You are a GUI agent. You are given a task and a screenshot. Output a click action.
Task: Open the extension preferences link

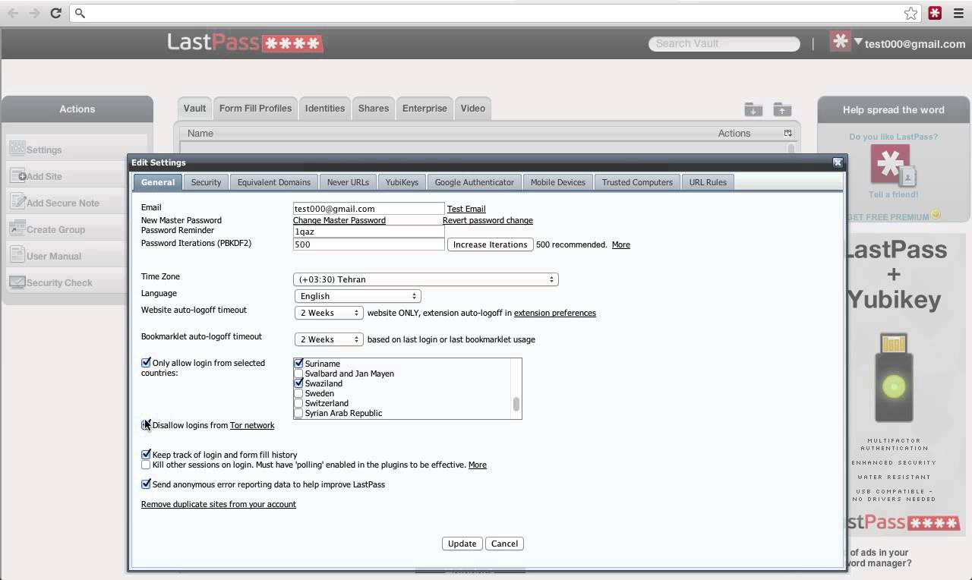coord(555,313)
